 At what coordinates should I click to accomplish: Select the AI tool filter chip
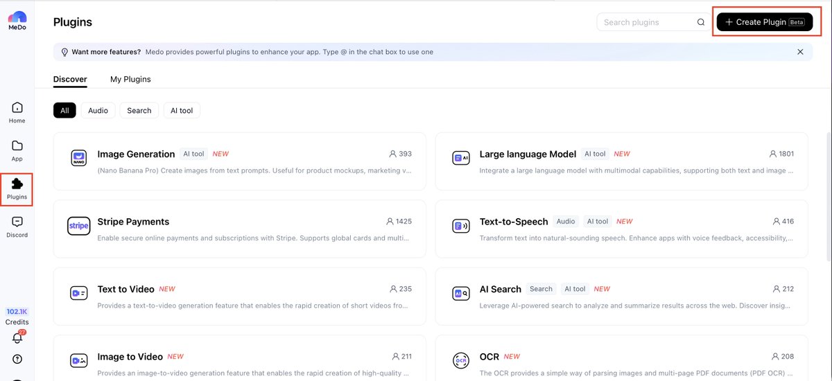(x=182, y=110)
